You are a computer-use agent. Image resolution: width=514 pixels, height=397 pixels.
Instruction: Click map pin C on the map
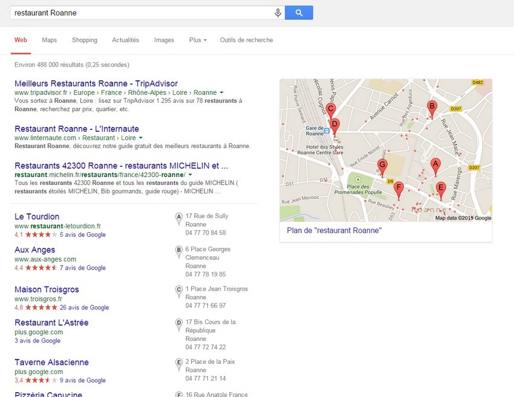tap(330, 112)
